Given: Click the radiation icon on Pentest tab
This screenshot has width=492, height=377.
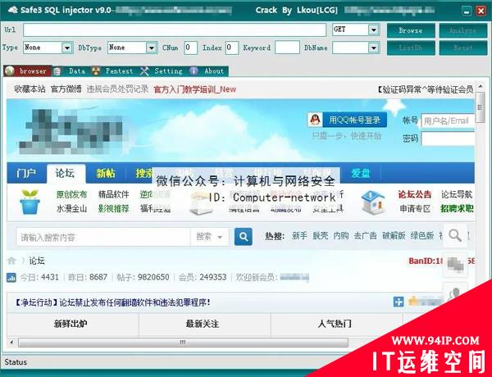Looking at the screenshot, I should click(96, 70).
